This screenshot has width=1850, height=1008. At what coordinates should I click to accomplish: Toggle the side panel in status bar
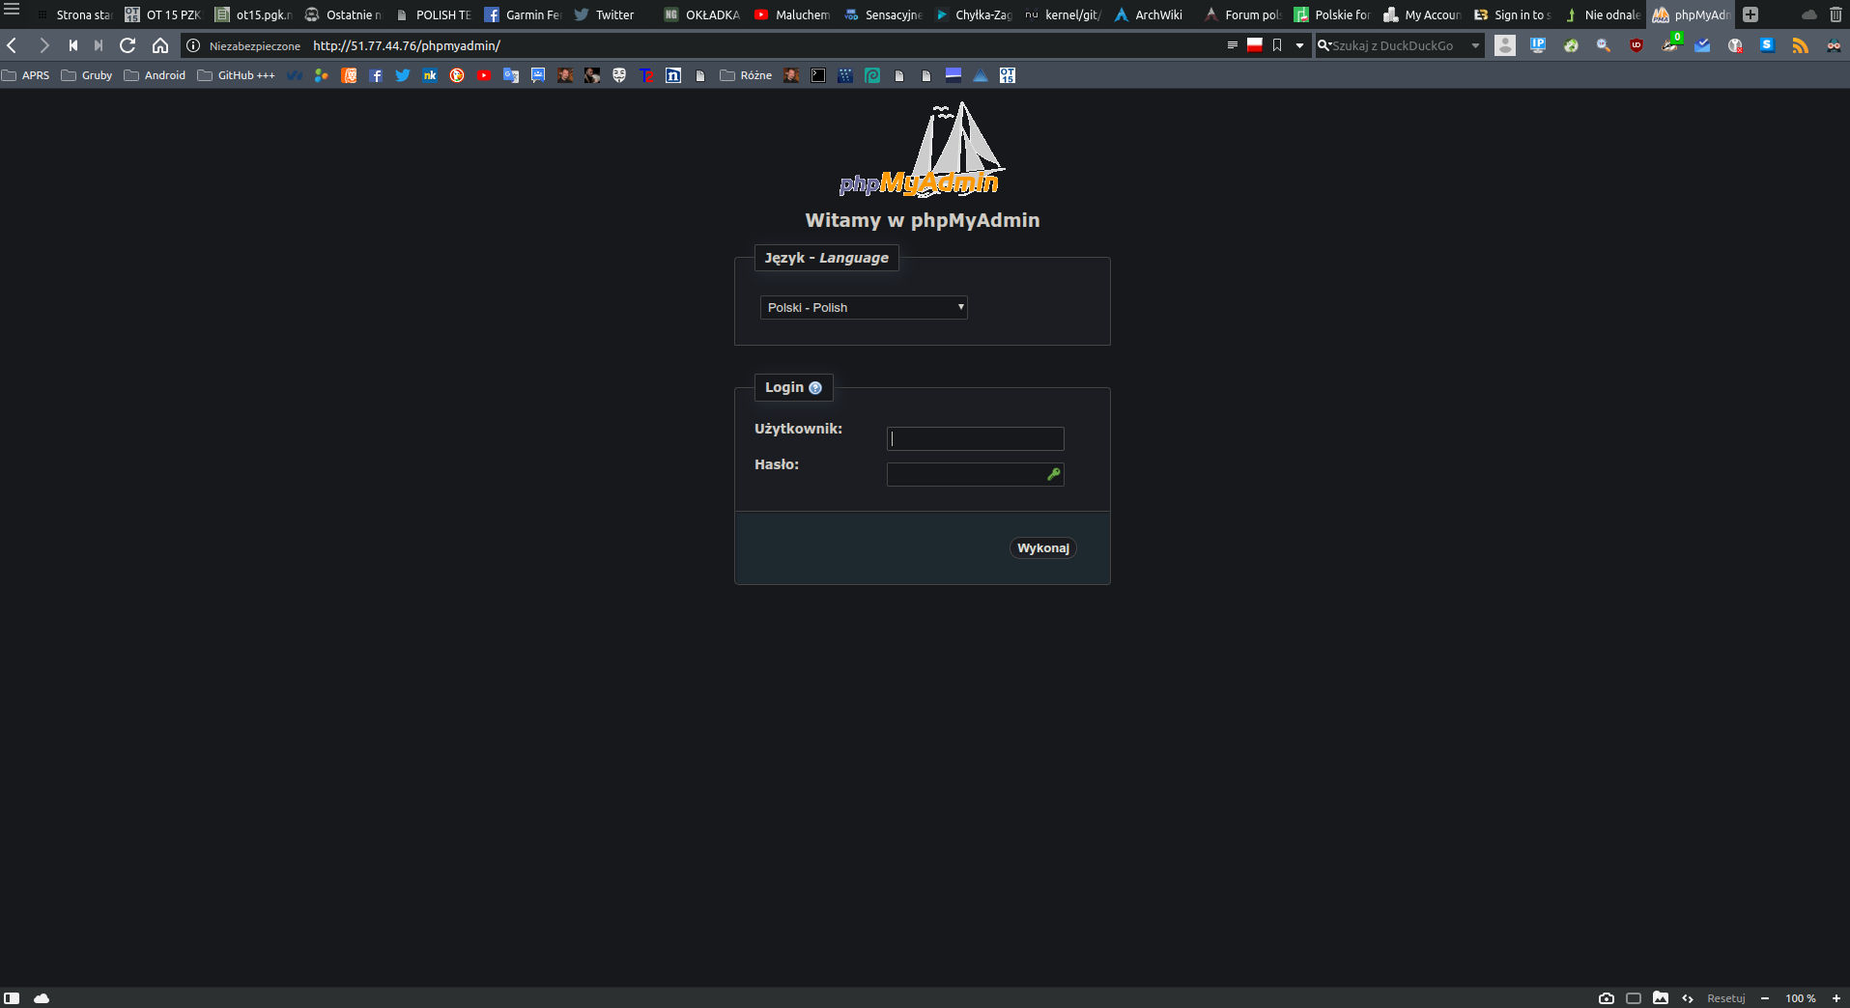click(x=12, y=998)
